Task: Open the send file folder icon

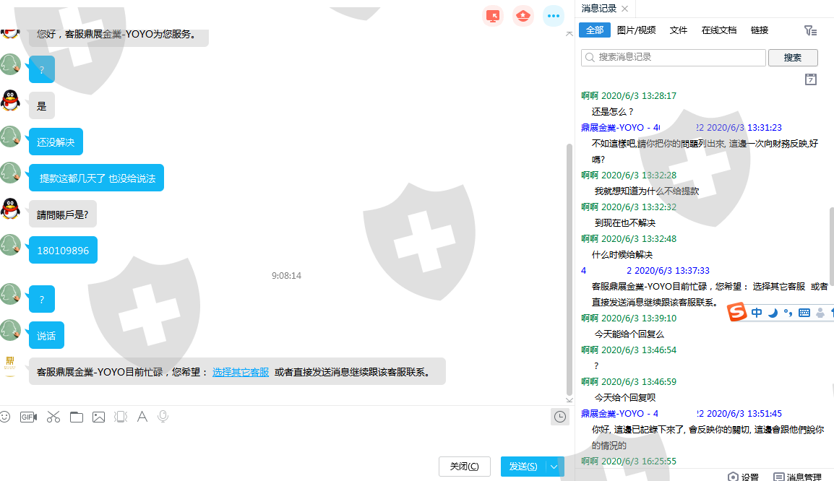Action: (x=77, y=417)
